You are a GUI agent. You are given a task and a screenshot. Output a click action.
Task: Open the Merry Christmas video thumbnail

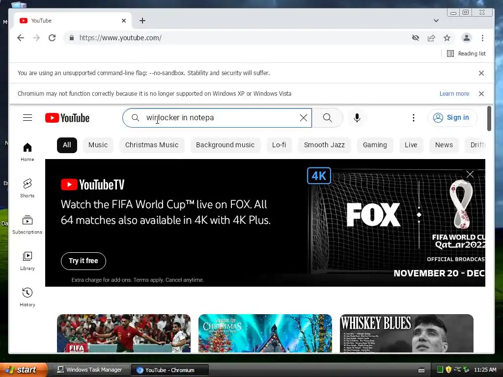coord(265,333)
